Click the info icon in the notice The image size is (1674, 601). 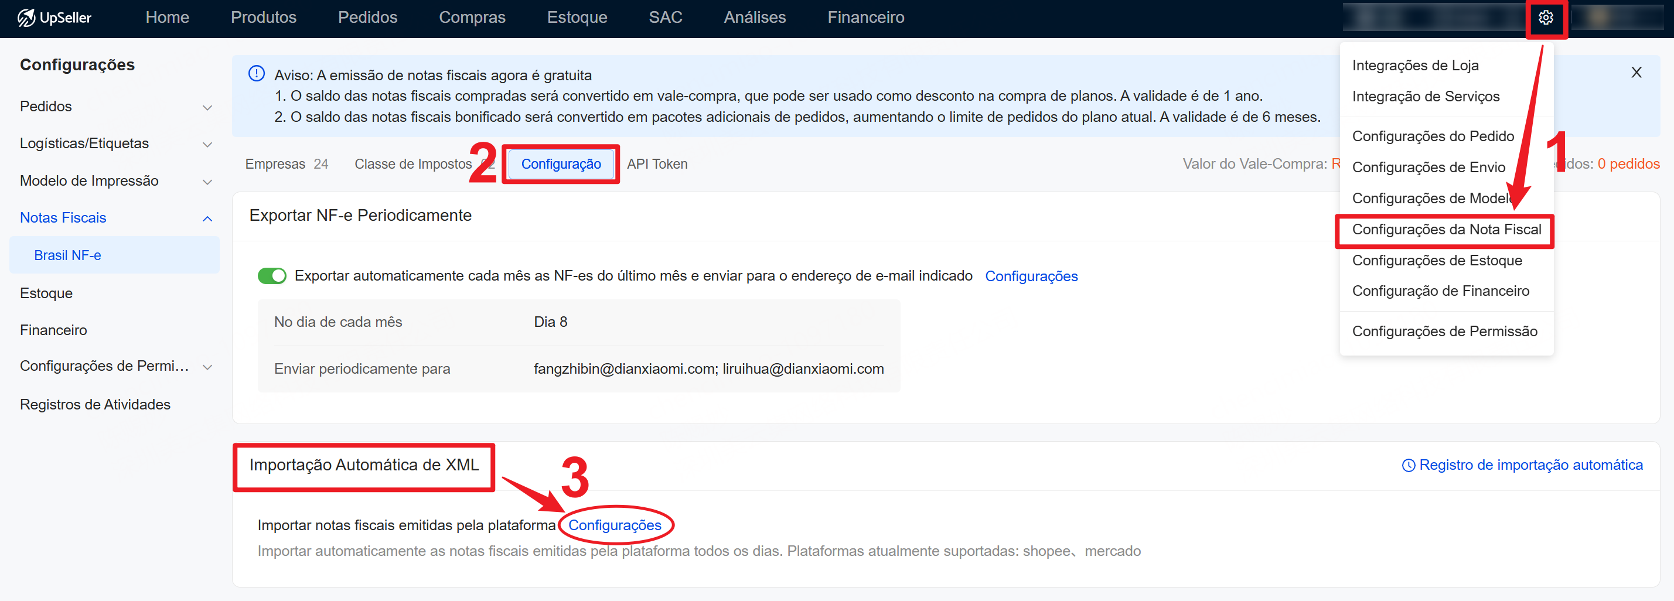[x=257, y=74]
